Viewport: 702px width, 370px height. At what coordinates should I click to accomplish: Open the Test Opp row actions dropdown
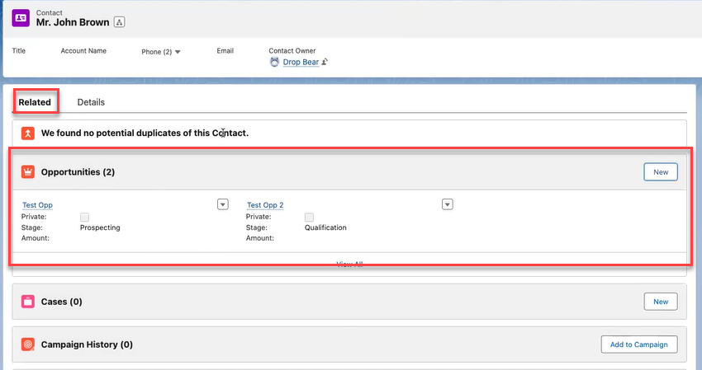(222, 204)
